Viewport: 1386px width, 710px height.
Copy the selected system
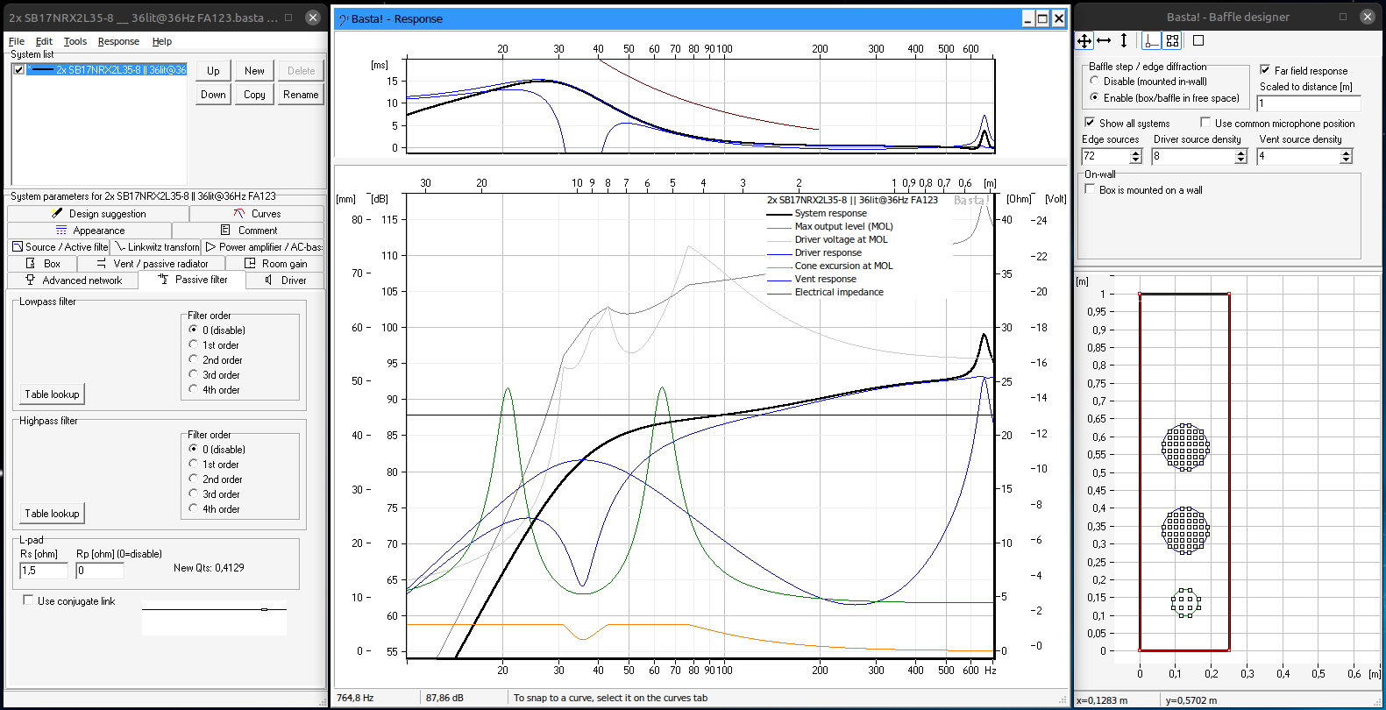click(x=254, y=94)
